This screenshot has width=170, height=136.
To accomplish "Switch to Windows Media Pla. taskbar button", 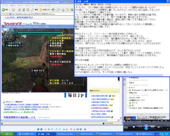I will (125, 134).
